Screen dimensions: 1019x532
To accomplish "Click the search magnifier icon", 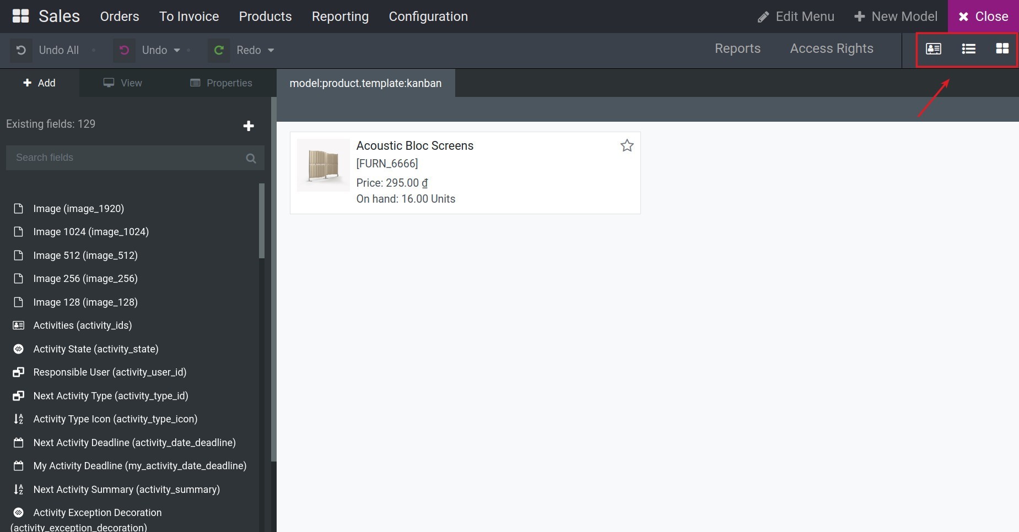I will pyautogui.click(x=251, y=158).
